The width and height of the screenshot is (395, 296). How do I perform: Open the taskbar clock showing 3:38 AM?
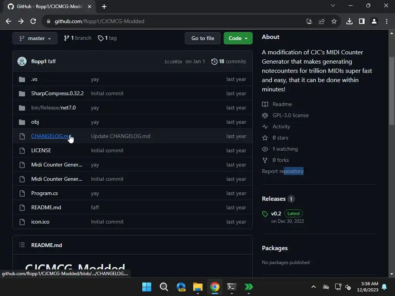pyautogui.click(x=368, y=287)
